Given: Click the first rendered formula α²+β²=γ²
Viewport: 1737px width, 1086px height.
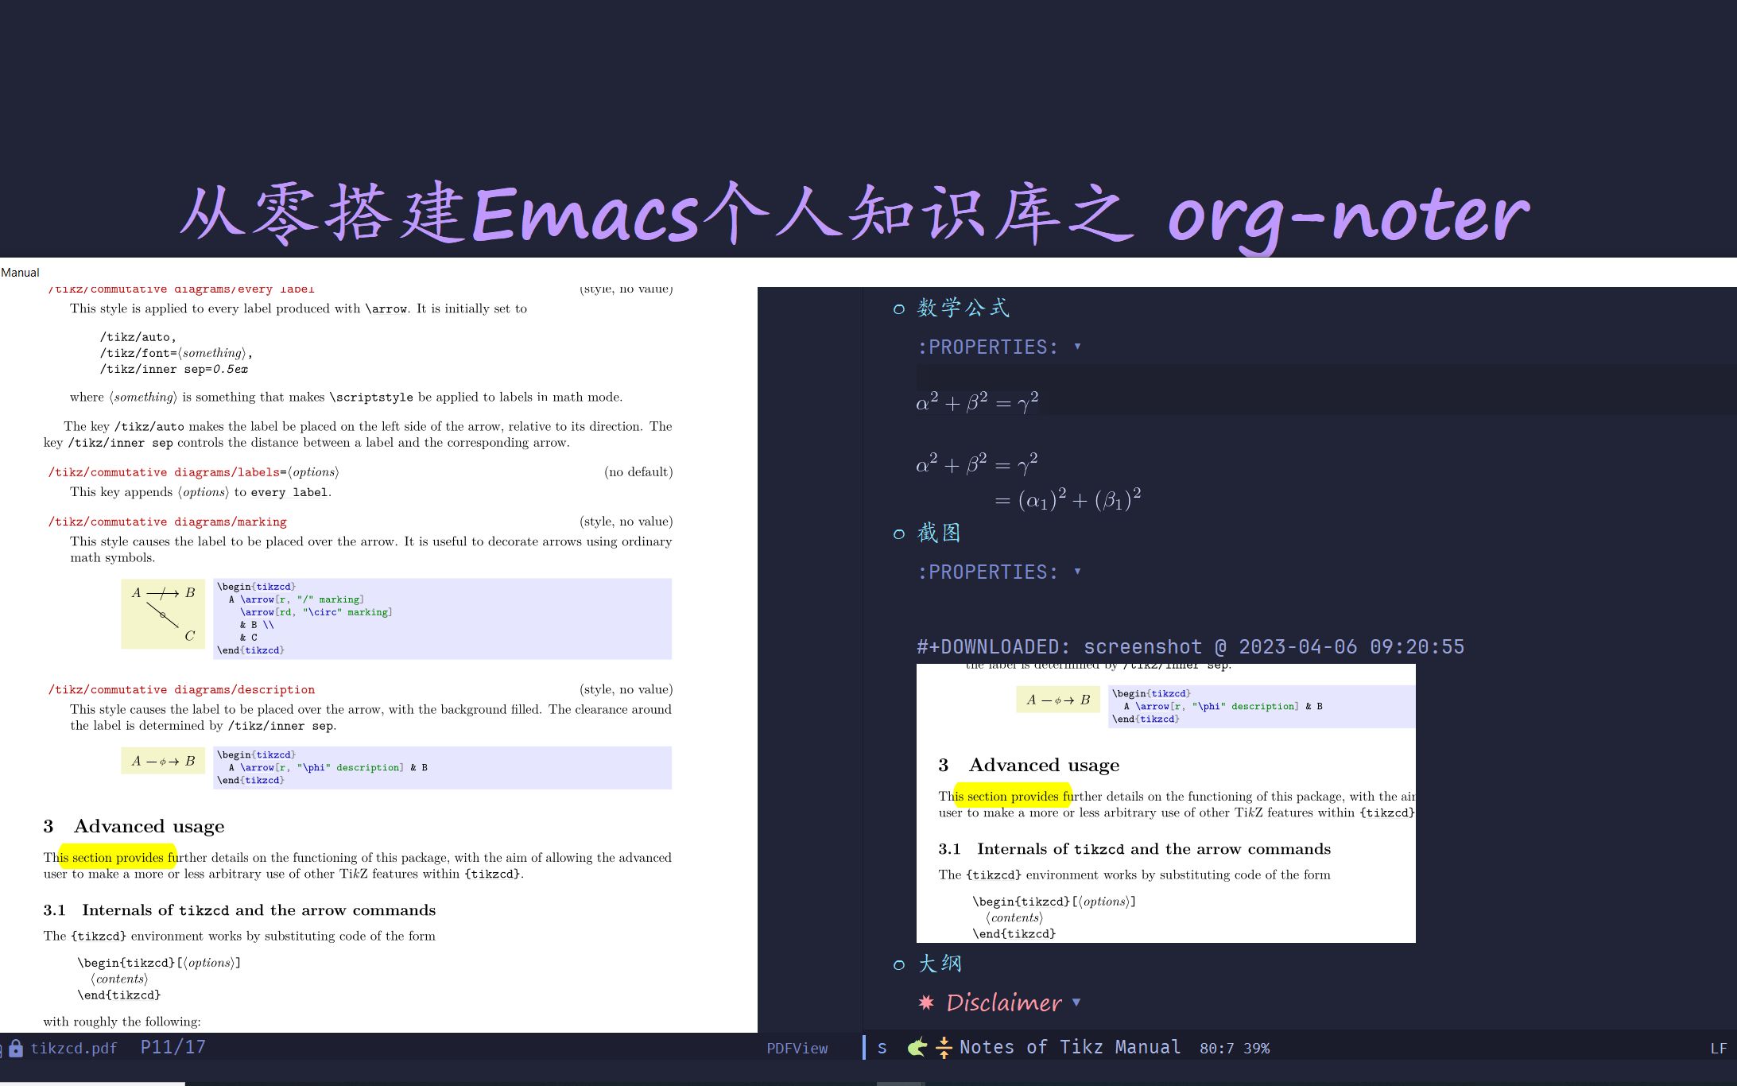Looking at the screenshot, I should tap(977, 401).
